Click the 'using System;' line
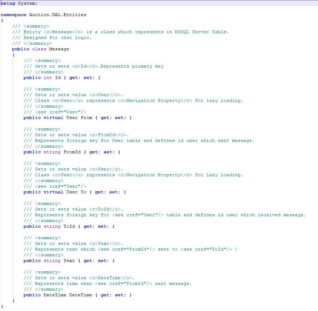Screen dimensions: 318x311 [x=19, y=3]
